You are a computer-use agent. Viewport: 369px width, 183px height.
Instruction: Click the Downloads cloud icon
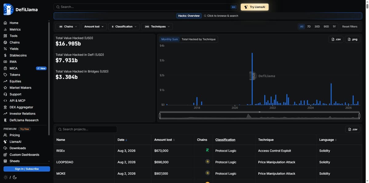(x=5, y=148)
